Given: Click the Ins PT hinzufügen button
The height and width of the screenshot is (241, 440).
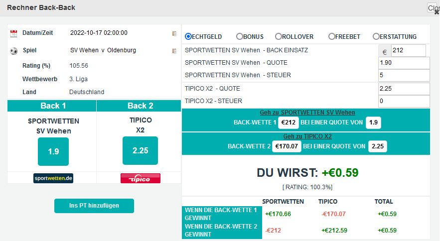Looking at the screenshot, I should coord(94,206).
